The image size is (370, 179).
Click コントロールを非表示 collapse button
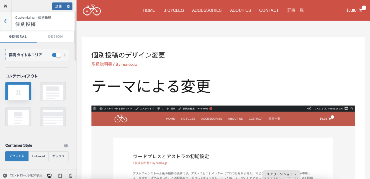click(x=23, y=175)
